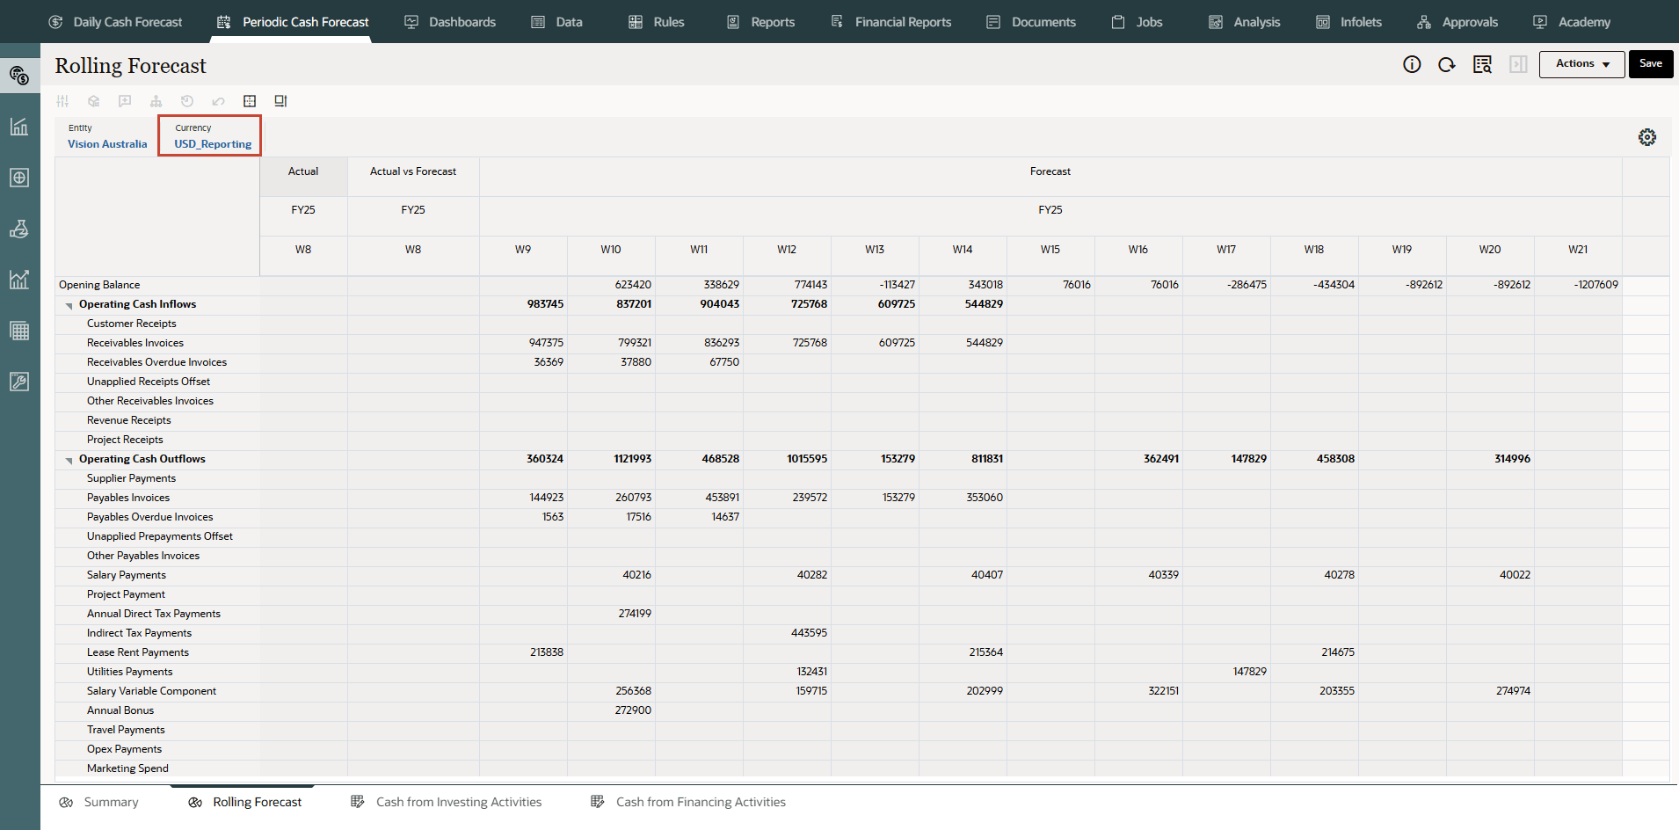1679x830 pixels.
Task: Open the Actions dropdown menu
Action: pyautogui.click(x=1582, y=64)
